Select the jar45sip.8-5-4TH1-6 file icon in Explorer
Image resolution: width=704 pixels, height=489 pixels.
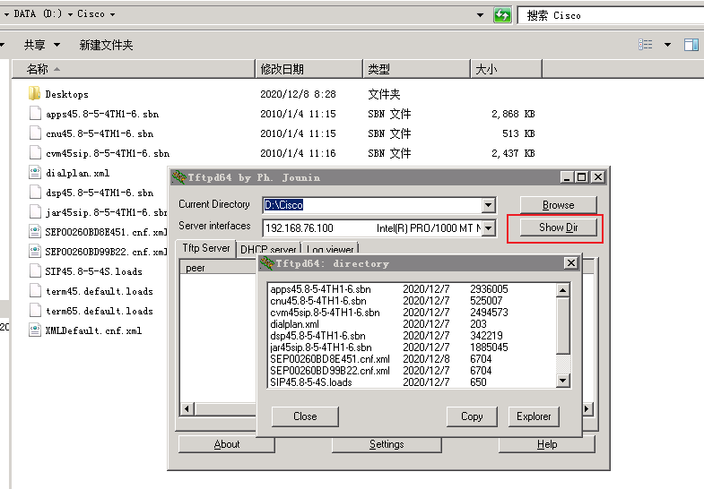(x=35, y=212)
